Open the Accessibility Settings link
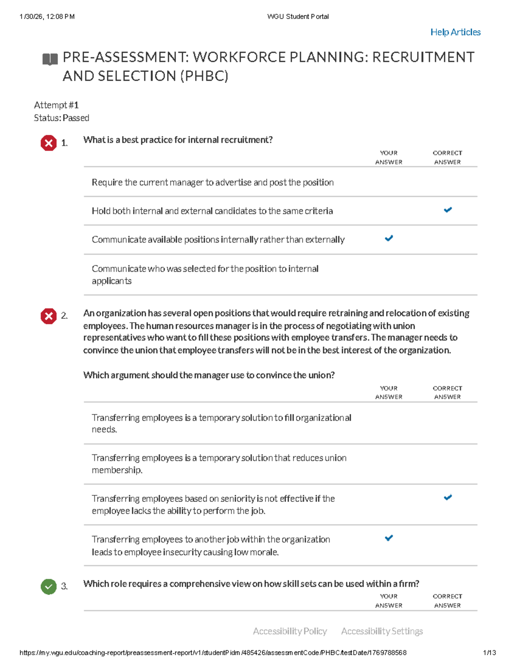517x669 pixels. coord(382,631)
